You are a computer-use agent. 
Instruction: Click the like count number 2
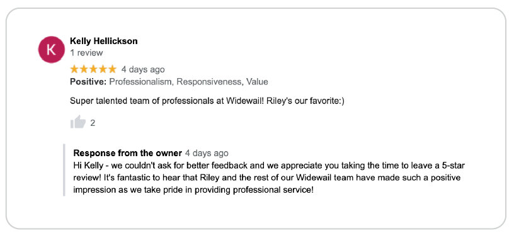tap(93, 123)
